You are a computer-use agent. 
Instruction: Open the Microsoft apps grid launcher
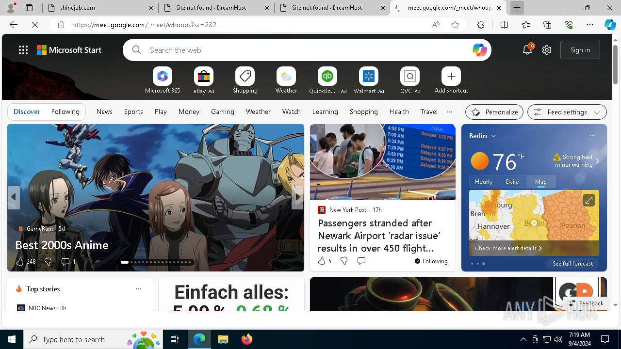(23, 50)
